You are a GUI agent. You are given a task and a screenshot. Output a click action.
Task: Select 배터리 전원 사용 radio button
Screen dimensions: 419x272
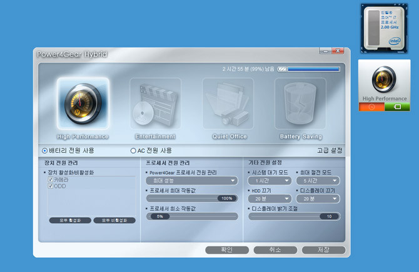tap(44, 151)
